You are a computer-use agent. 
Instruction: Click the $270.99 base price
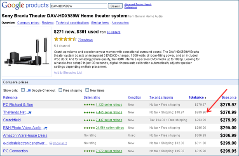tap(228, 112)
